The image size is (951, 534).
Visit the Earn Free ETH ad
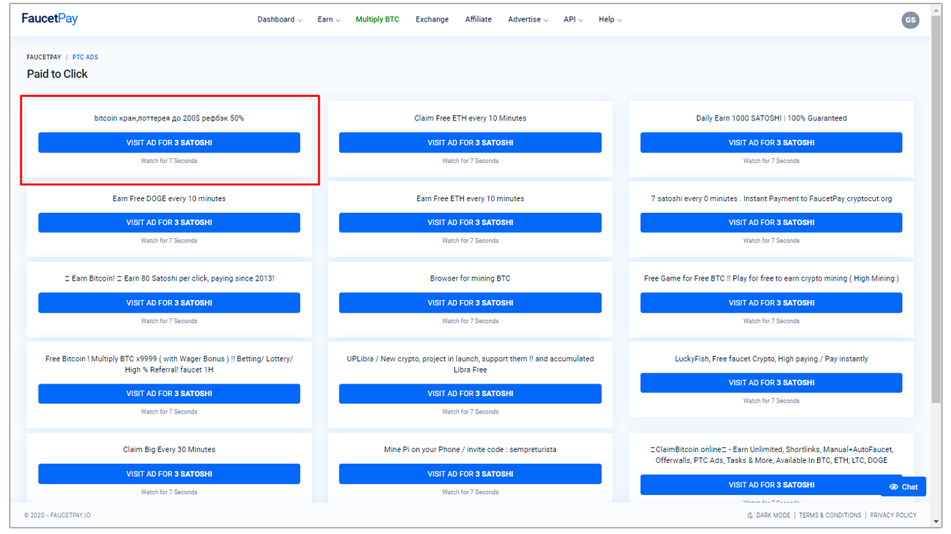click(x=470, y=223)
